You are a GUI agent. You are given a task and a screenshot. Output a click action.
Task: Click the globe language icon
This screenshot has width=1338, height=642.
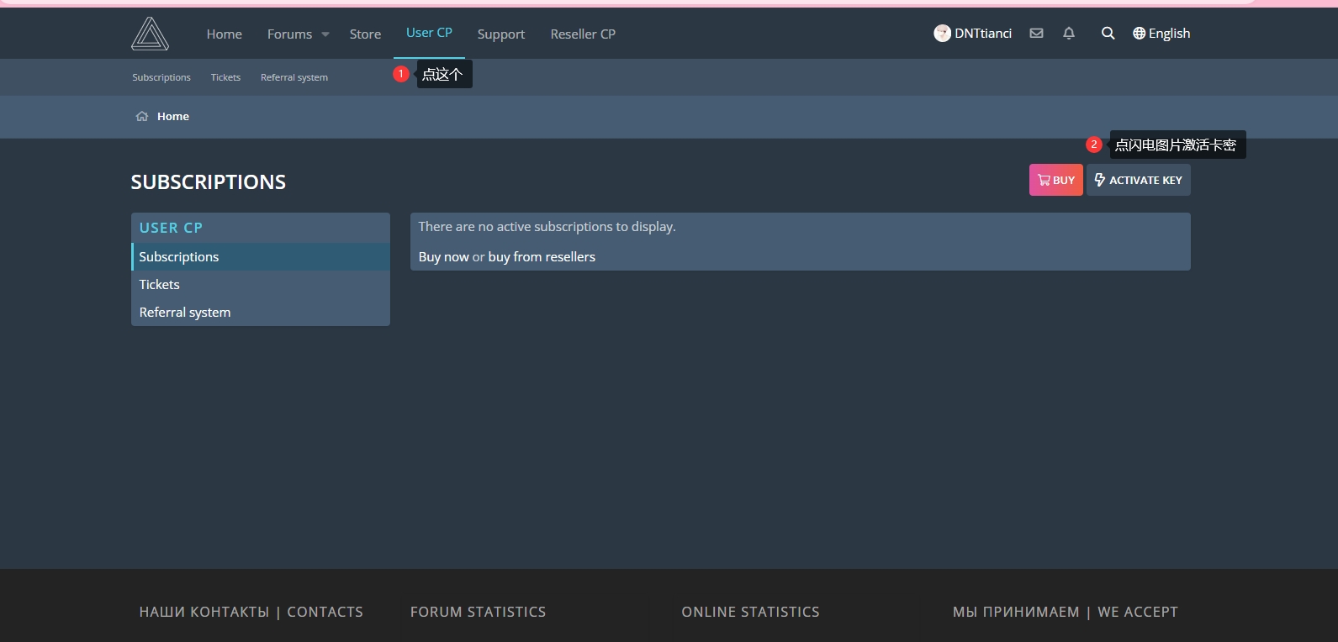1139,34
